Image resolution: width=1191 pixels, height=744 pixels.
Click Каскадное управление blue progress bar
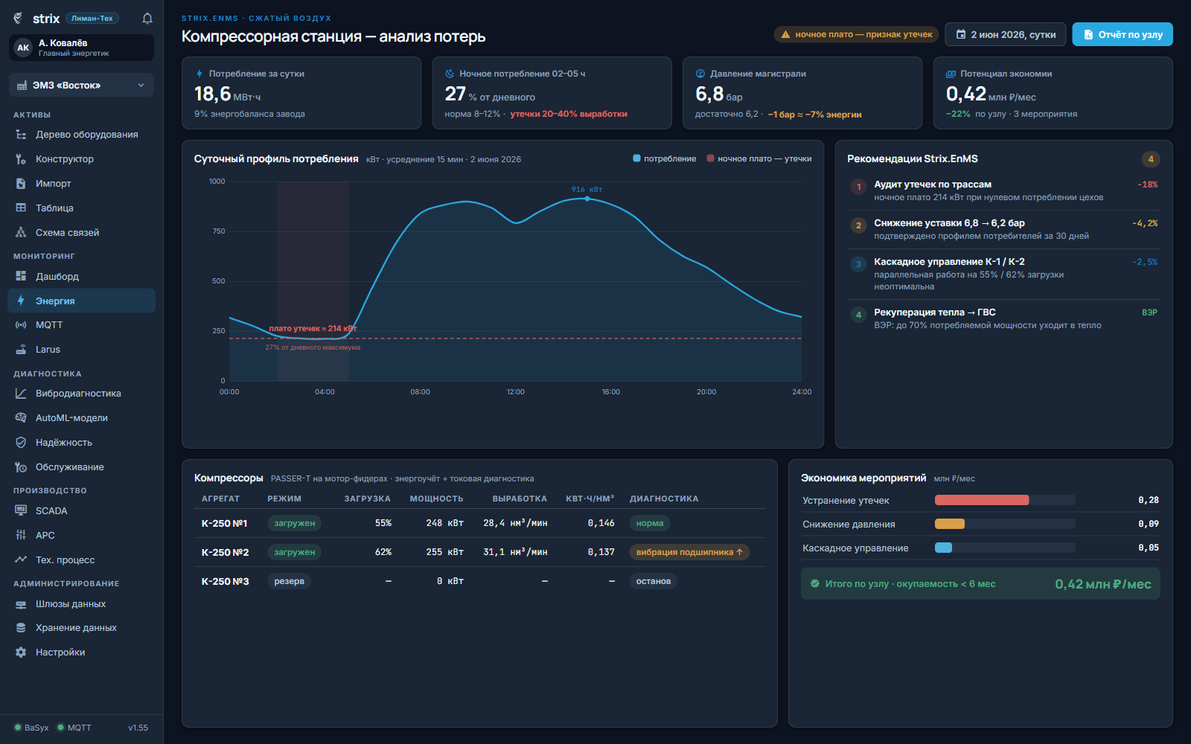click(x=943, y=548)
